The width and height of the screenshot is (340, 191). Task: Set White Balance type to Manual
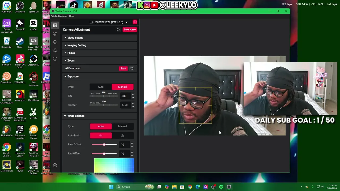tap(122, 126)
